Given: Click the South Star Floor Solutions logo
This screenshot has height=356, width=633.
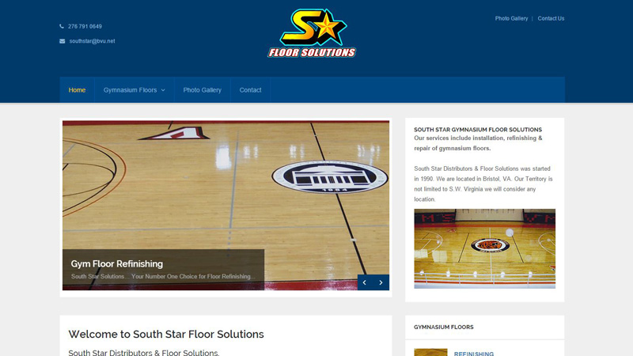Looking at the screenshot, I should click(x=312, y=33).
